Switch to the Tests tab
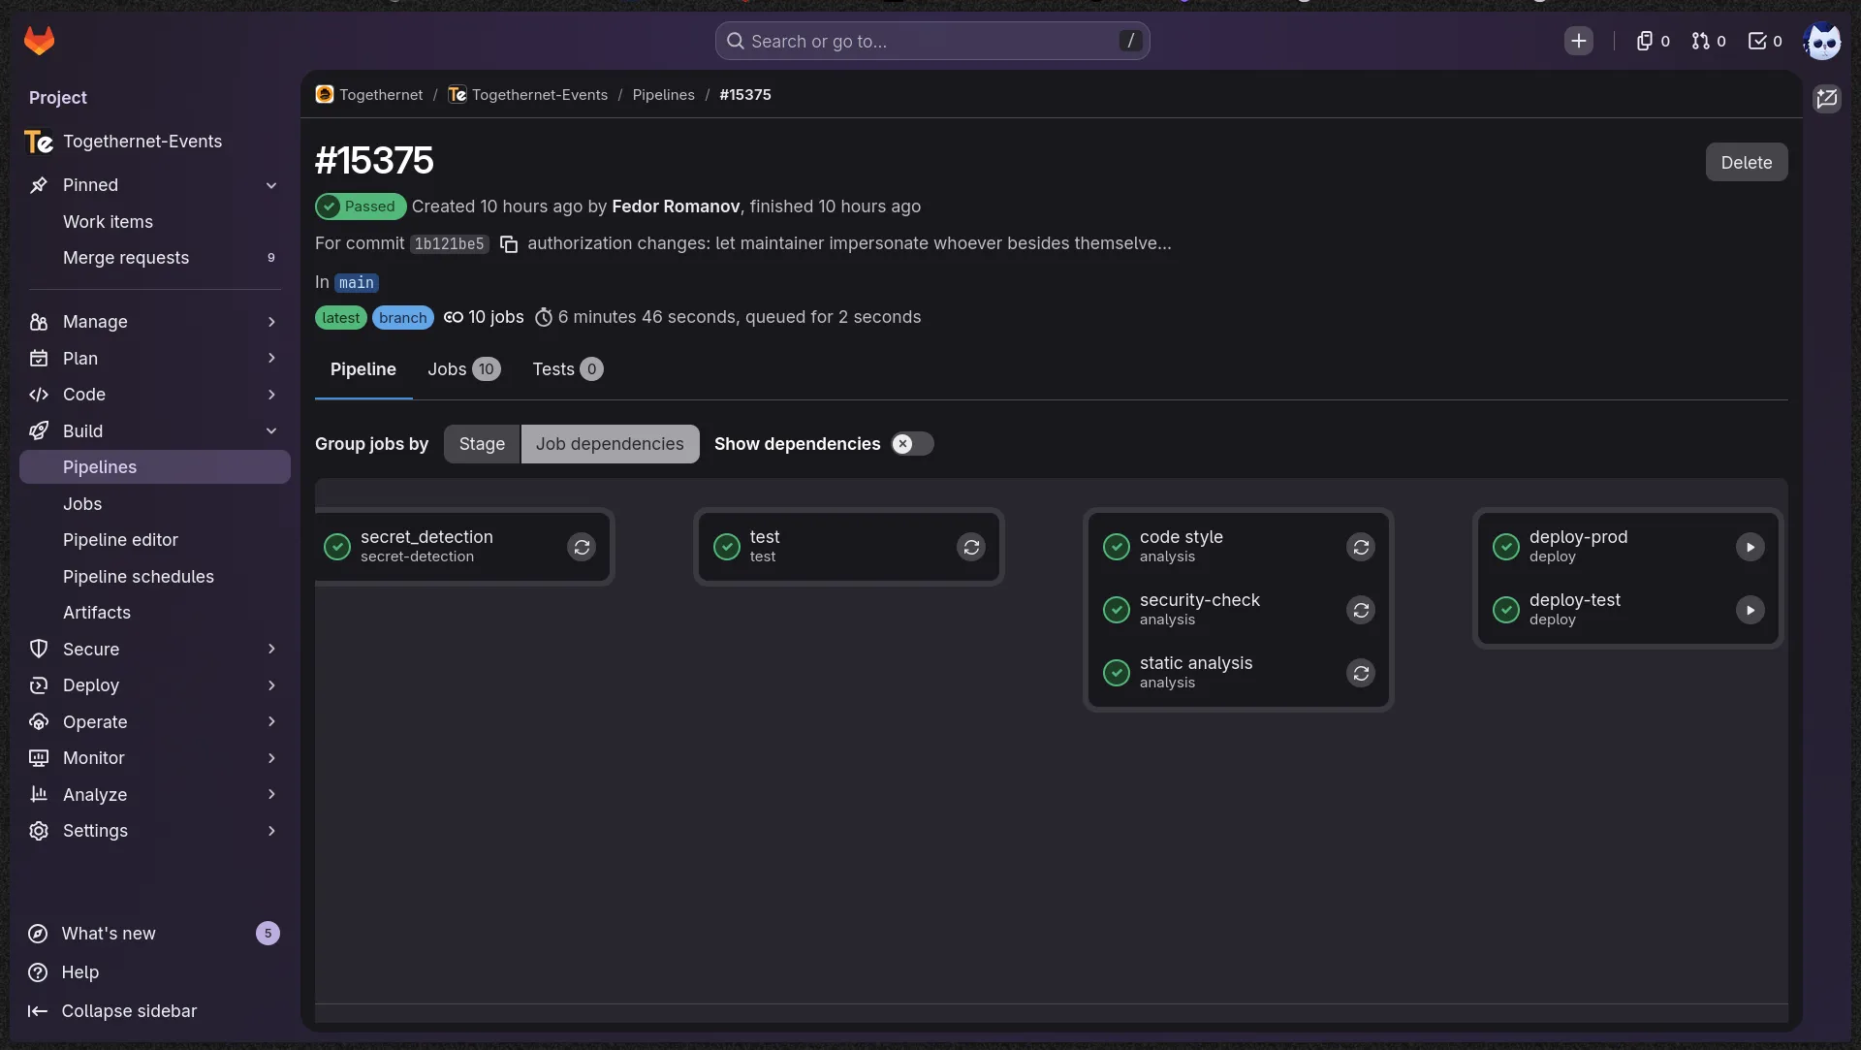This screenshot has width=1861, height=1050. point(568,369)
